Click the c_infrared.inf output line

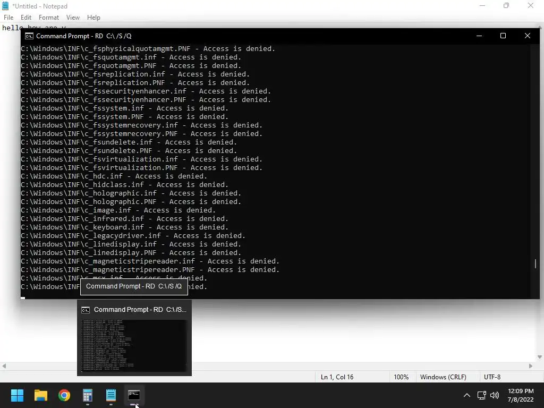[x=124, y=219]
